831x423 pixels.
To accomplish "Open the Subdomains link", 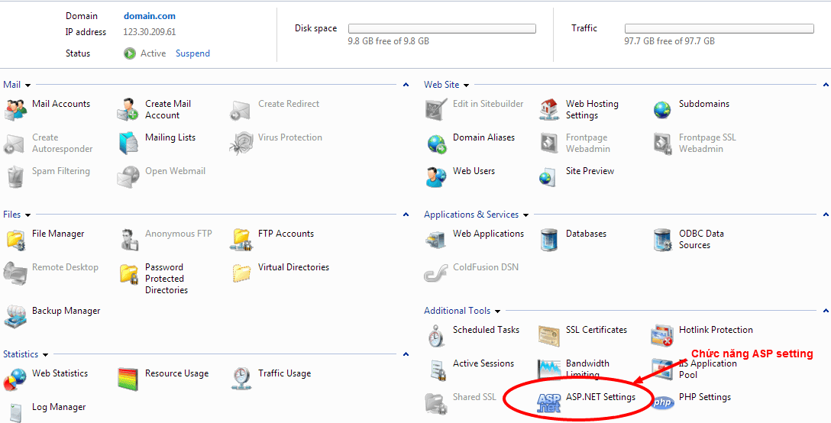I will tap(703, 104).
